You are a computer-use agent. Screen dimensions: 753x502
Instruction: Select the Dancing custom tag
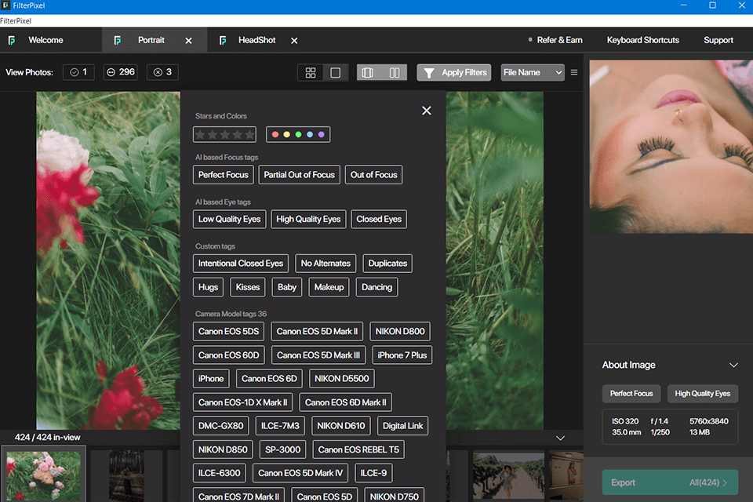point(377,287)
